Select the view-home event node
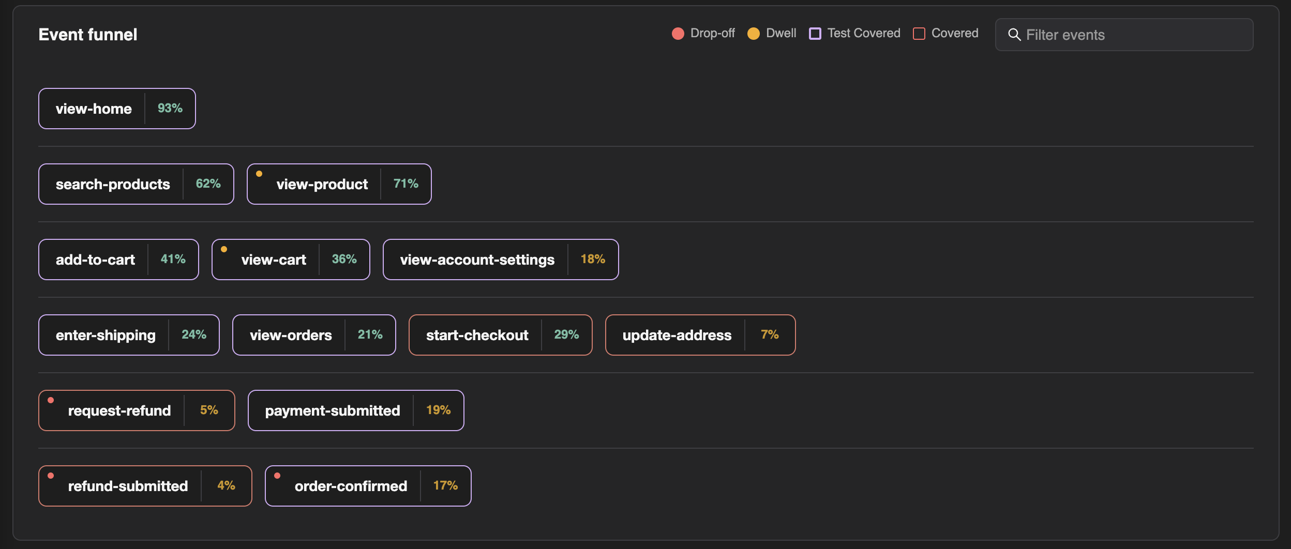 coord(94,108)
